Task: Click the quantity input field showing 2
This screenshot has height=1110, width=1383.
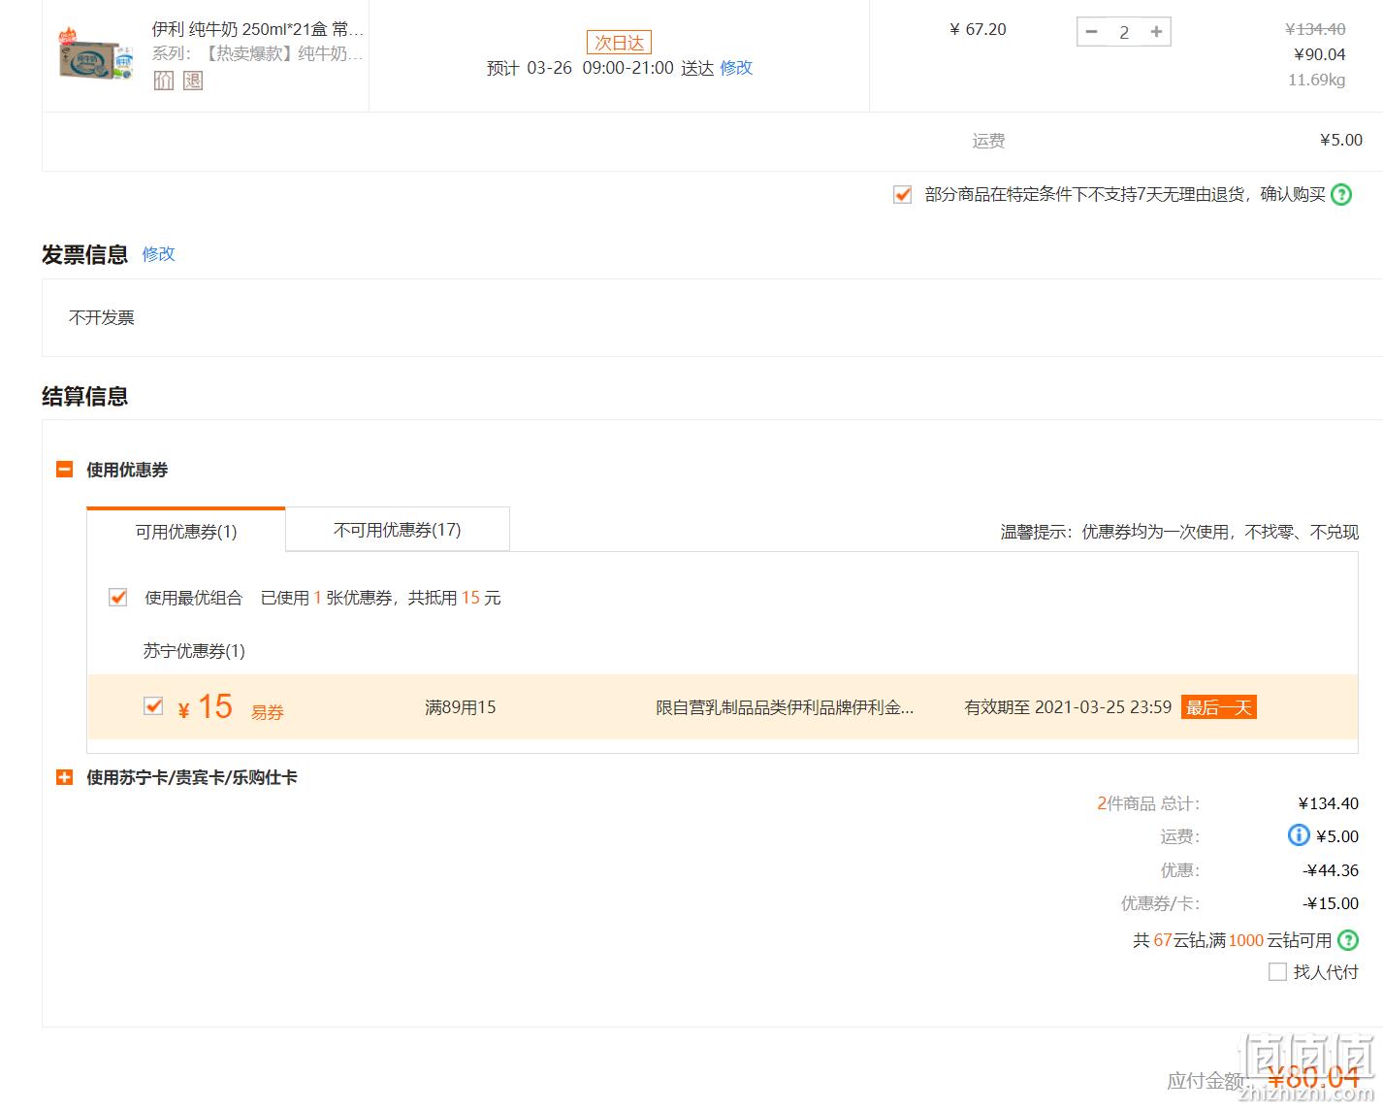Action: point(1124,32)
